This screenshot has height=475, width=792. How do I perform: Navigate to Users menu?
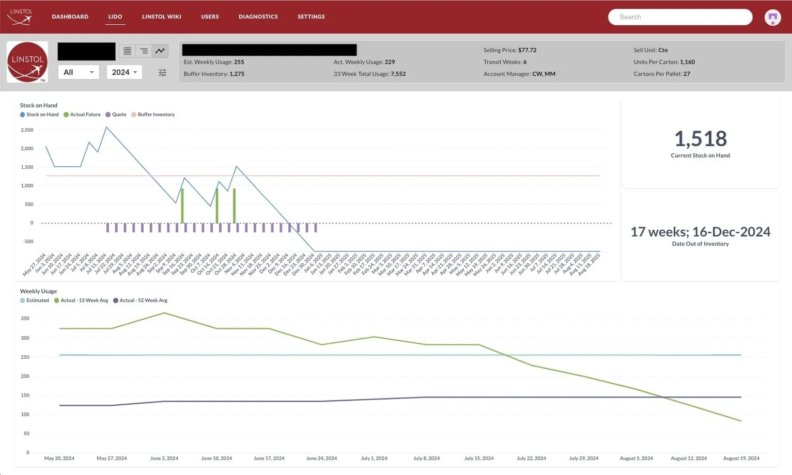(210, 17)
